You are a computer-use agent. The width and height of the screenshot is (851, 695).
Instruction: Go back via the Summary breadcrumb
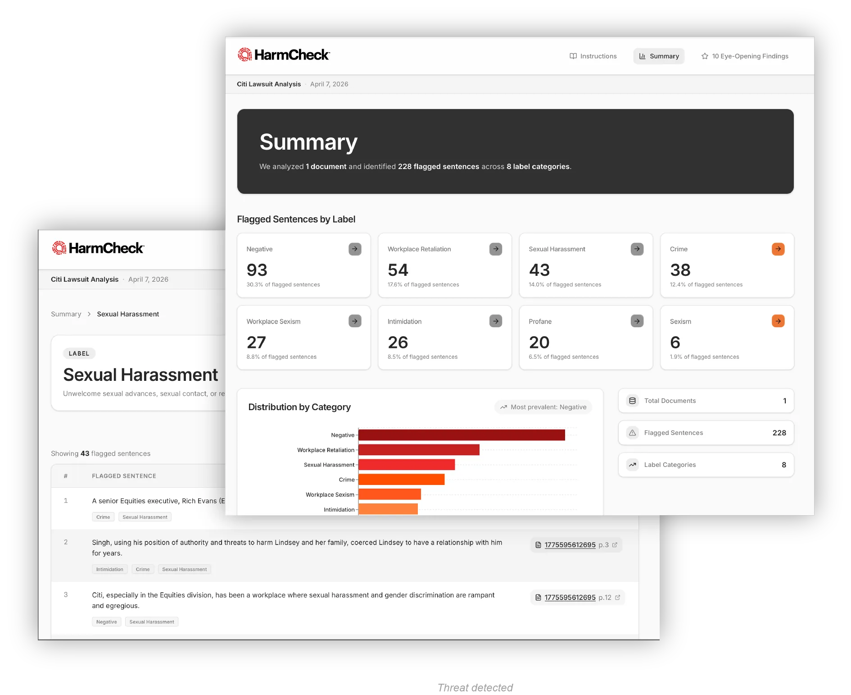tap(66, 314)
